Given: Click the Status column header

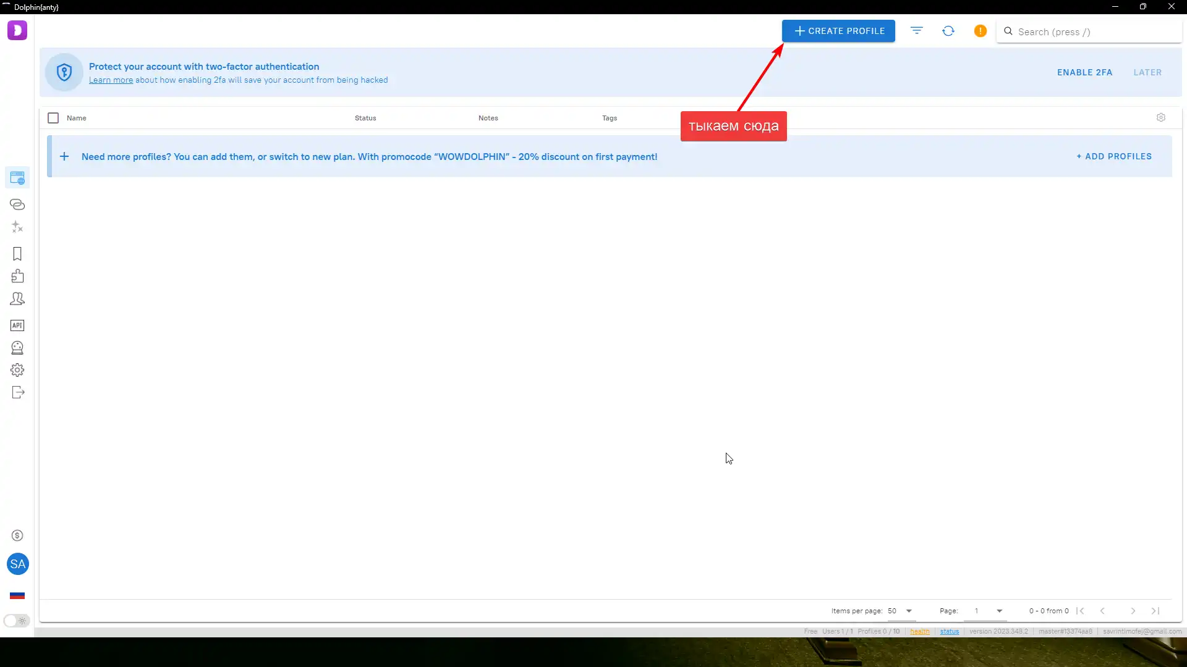Looking at the screenshot, I should pyautogui.click(x=365, y=118).
